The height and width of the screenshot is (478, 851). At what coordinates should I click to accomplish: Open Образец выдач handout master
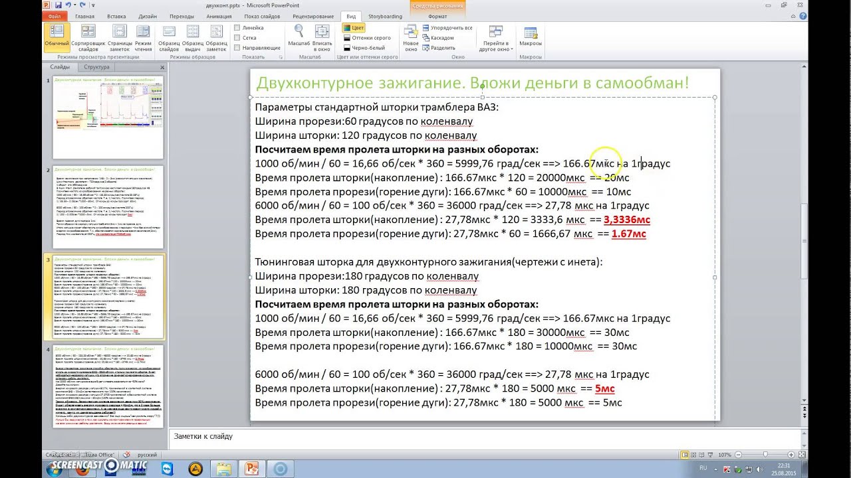click(x=193, y=38)
